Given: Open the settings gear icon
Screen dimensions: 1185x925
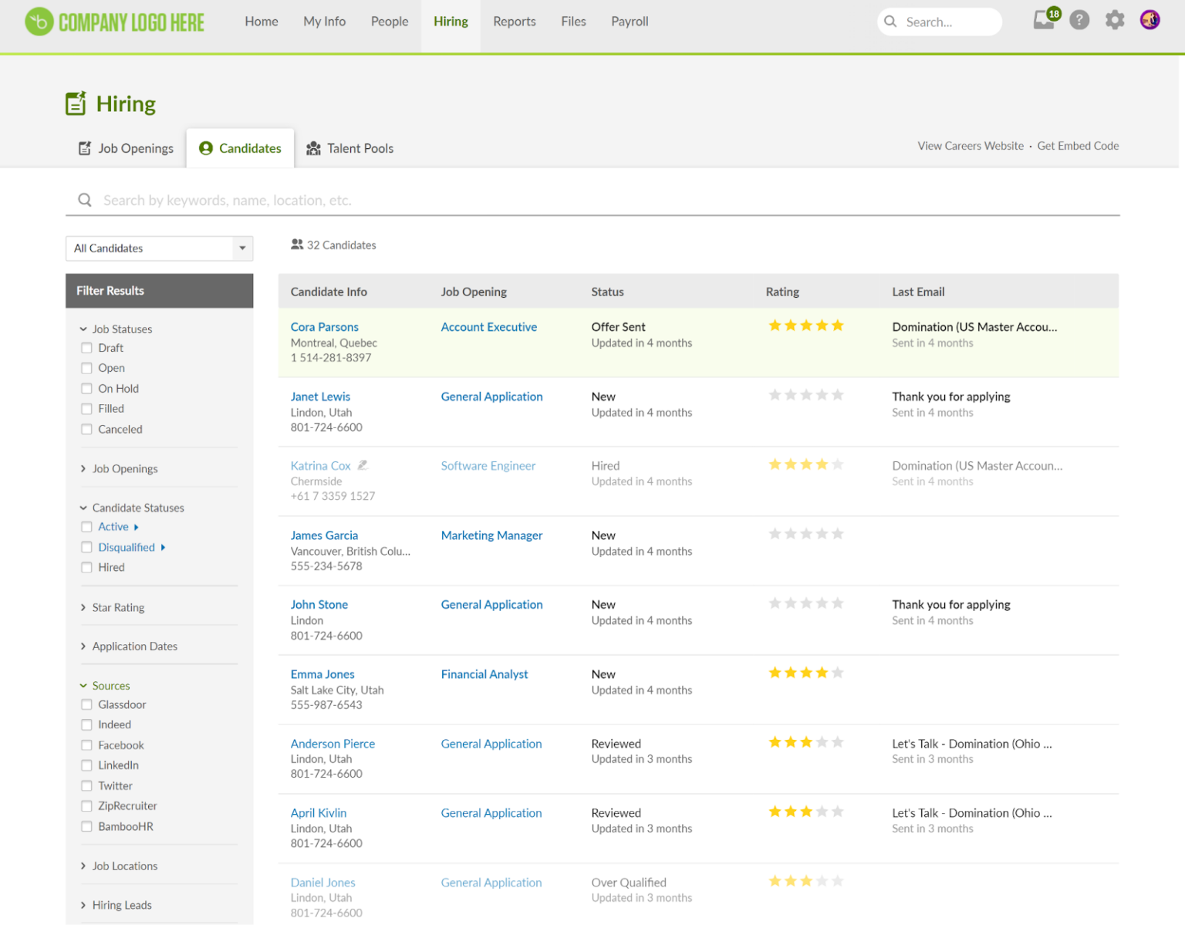Looking at the screenshot, I should (x=1114, y=20).
